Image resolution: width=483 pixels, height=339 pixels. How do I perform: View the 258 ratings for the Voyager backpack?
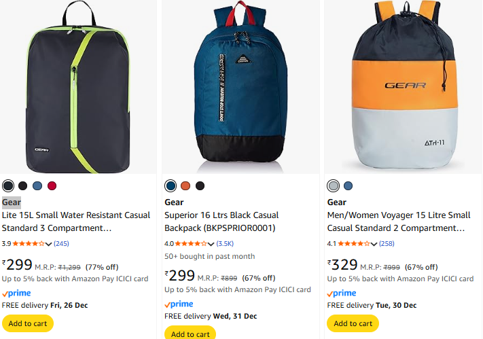[x=387, y=243]
